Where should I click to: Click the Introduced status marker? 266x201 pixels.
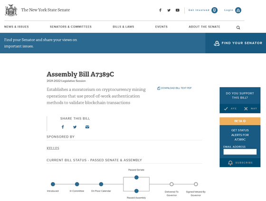(53, 184)
